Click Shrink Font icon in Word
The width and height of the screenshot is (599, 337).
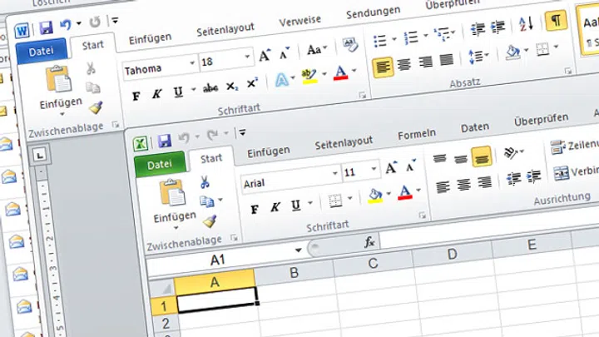pyautogui.click(x=284, y=53)
